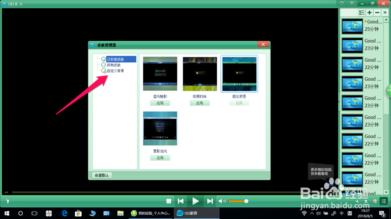Open the footprint history icon at bottom left

tap(8, 201)
